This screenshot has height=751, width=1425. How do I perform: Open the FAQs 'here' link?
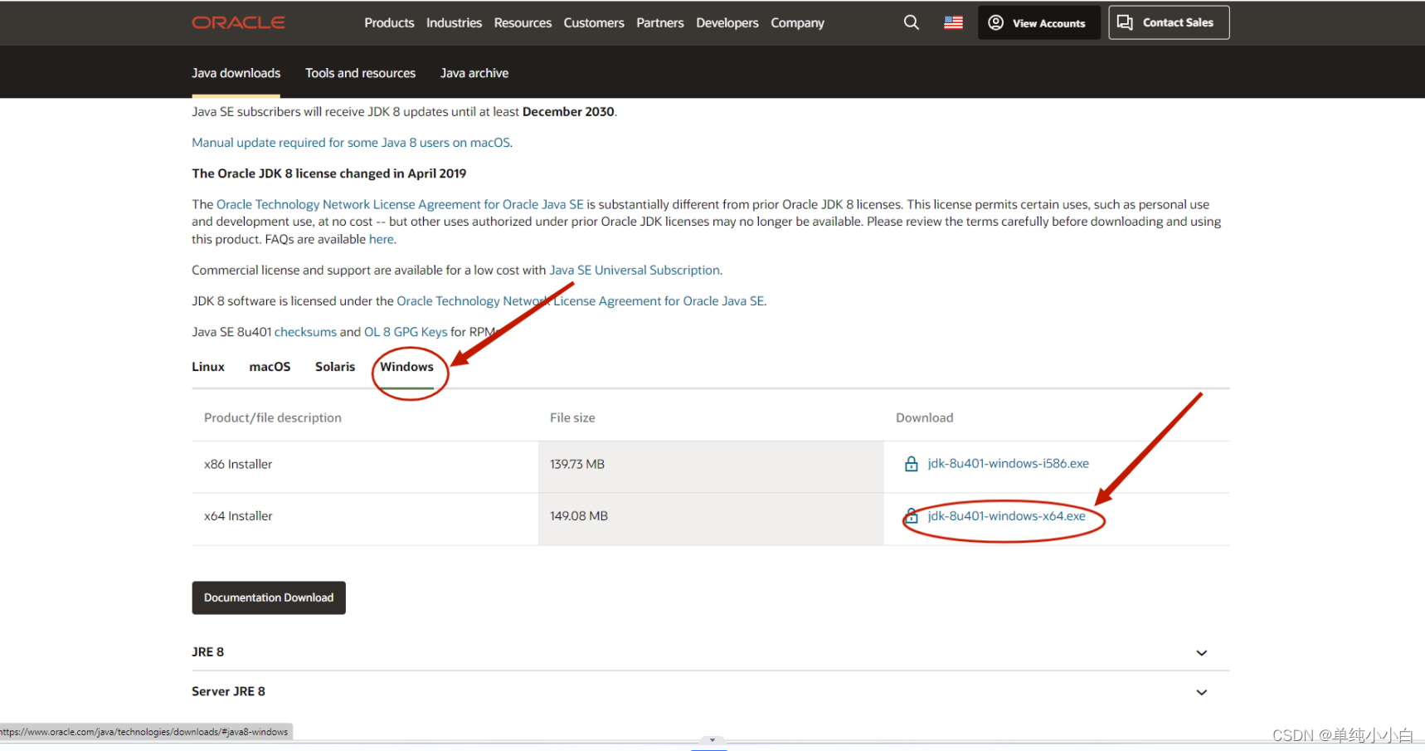tap(381, 239)
